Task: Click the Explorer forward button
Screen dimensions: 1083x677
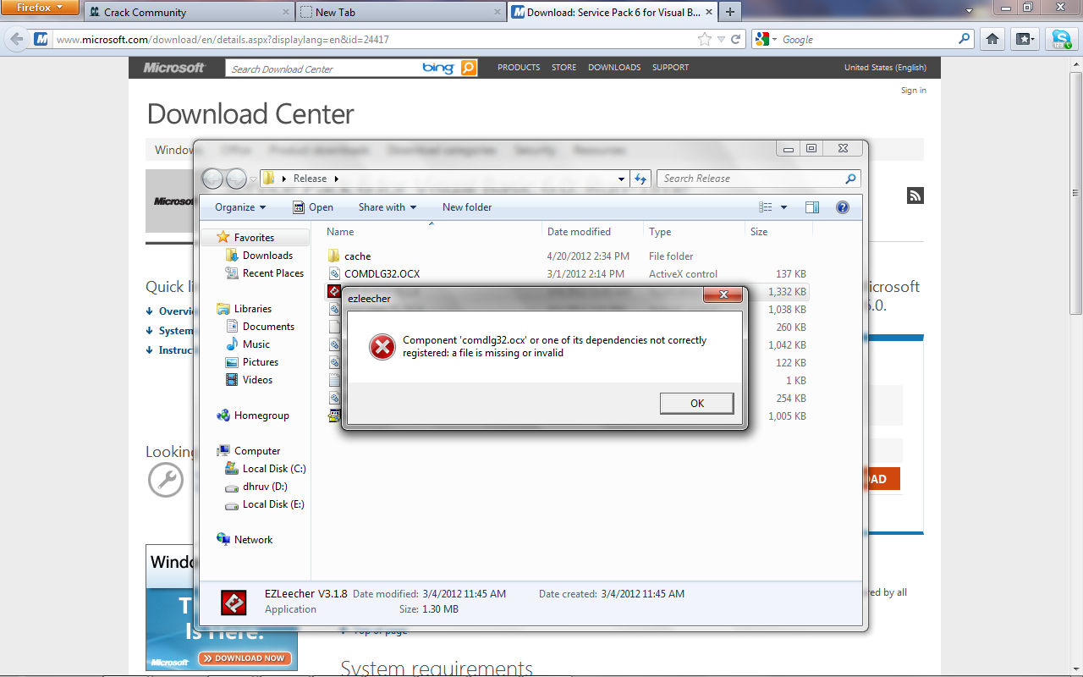Action: [x=236, y=179]
